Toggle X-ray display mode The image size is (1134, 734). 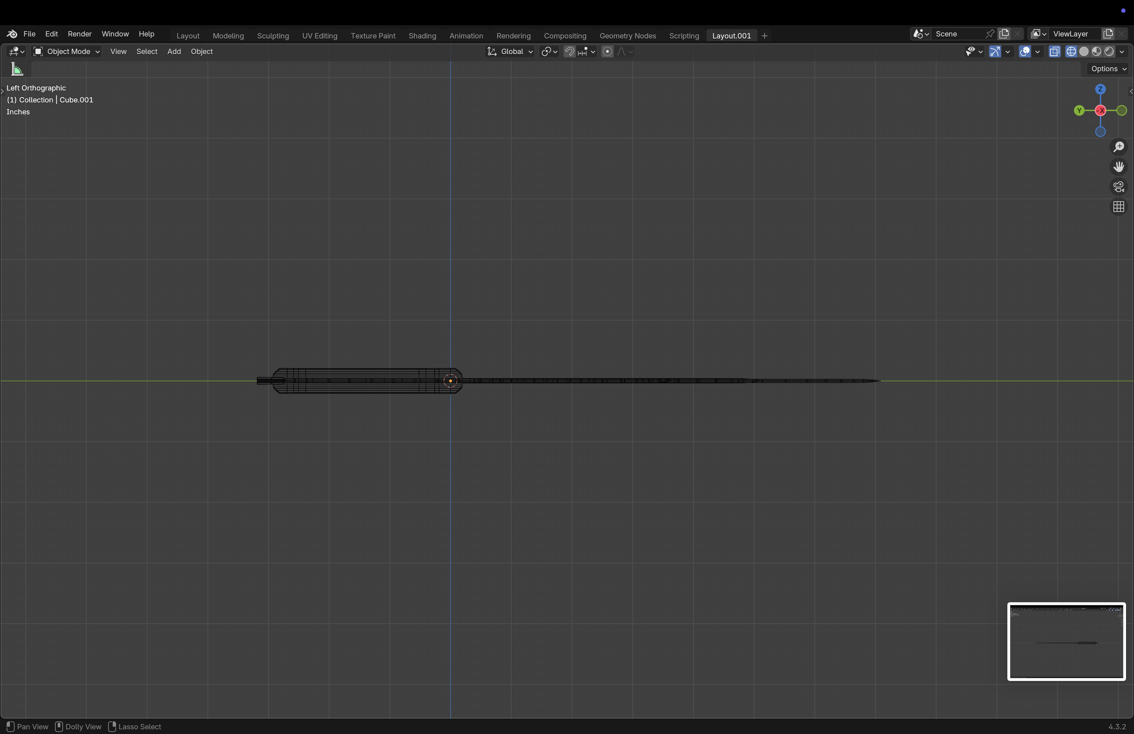pyautogui.click(x=1054, y=51)
